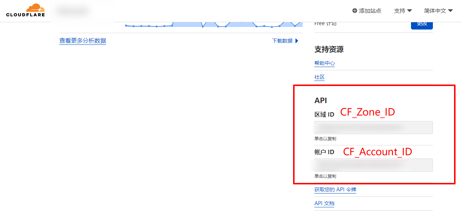Click the 区域 ID value field
The height and width of the screenshot is (219, 461).
(x=373, y=128)
